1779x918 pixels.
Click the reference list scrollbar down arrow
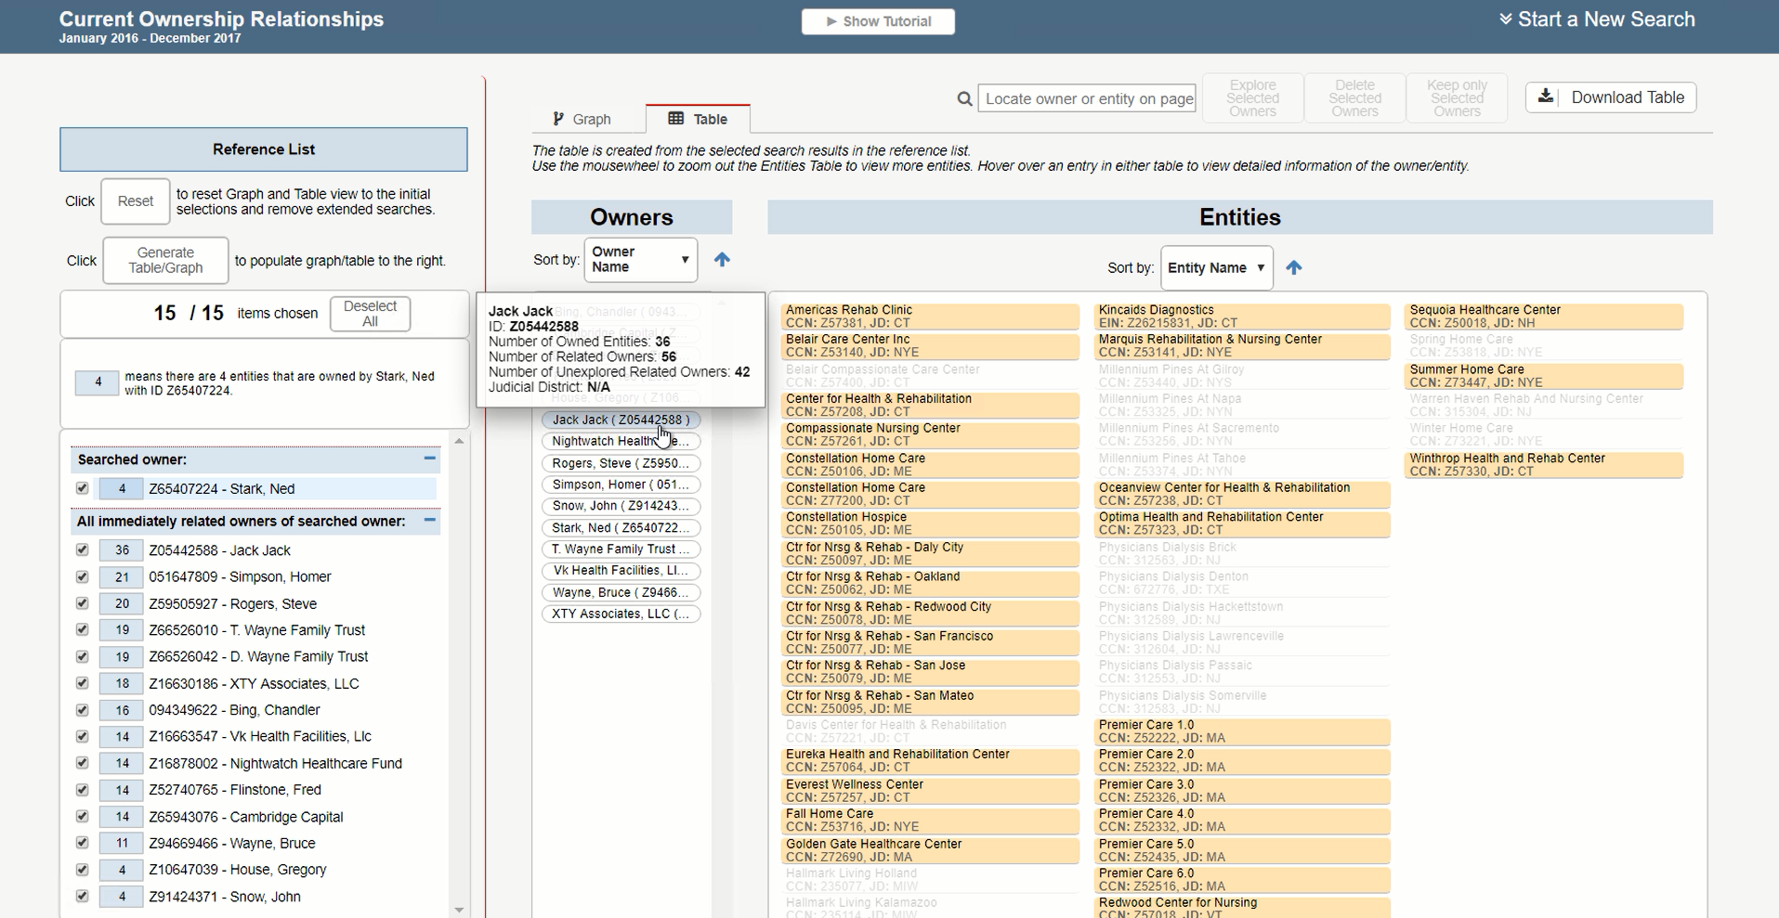459,910
